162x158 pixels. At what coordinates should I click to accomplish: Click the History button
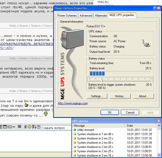tap(120, 96)
